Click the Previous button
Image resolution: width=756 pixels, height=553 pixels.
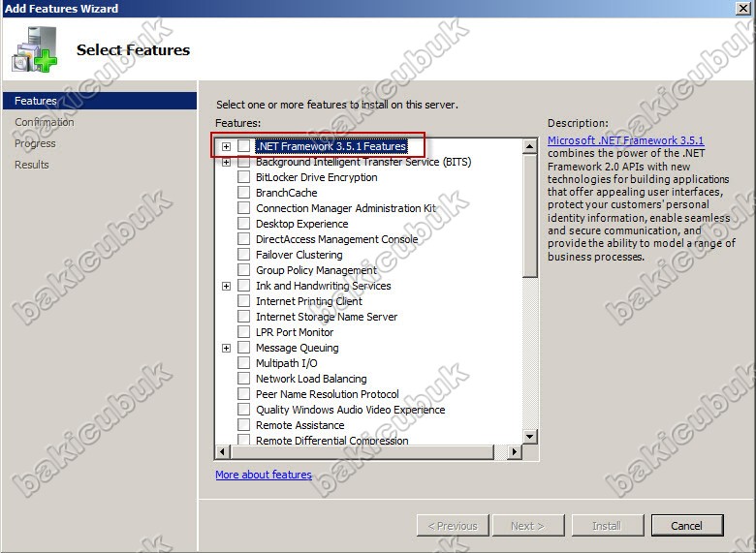453,526
